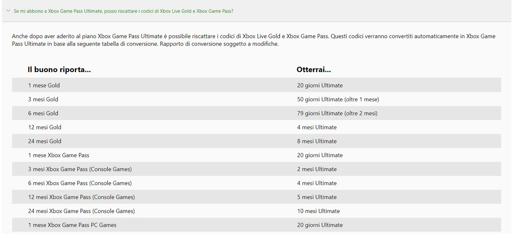Select the "Otterrai..." column header
This screenshot has width=512, height=234.
click(x=314, y=70)
